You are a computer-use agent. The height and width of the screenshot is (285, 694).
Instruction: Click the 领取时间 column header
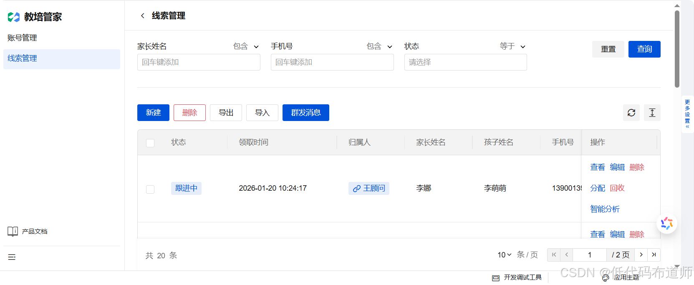coord(254,142)
